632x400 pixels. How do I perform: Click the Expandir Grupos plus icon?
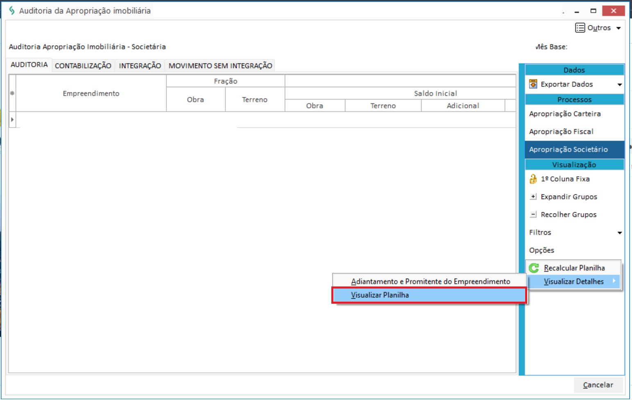coord(533,197)
